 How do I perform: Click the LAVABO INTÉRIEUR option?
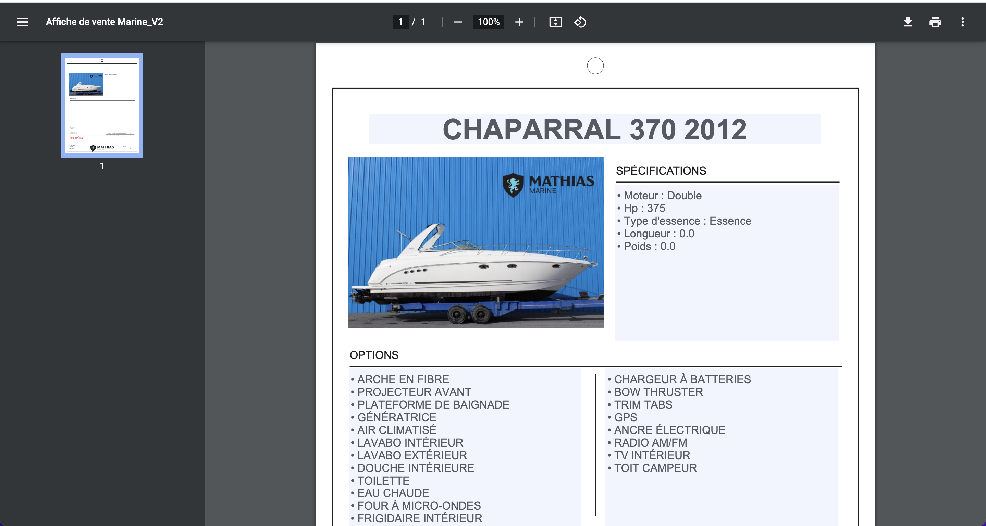pos(407,442)
